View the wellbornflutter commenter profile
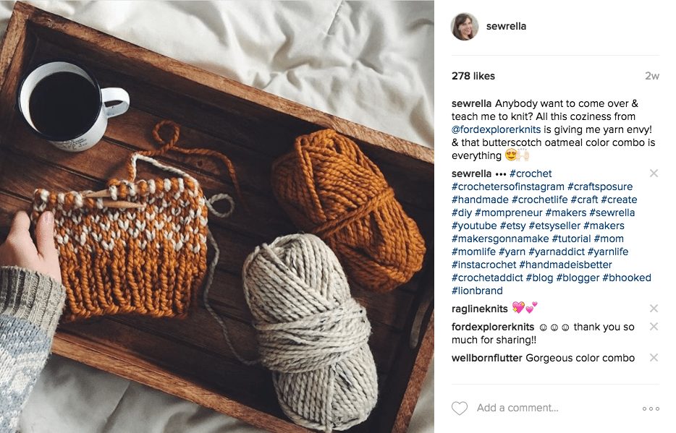This screenshot has height=433, width=676. tap(487, 358)
